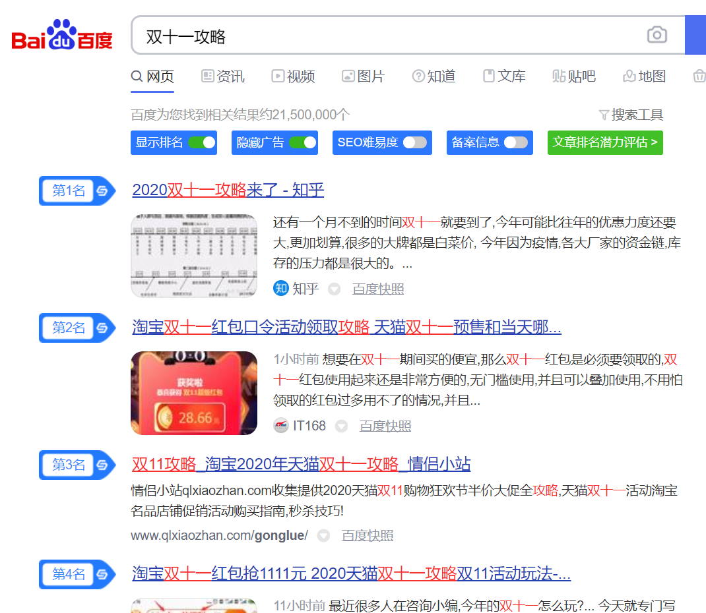The height and width of the screenshot is (613, 706).
Task: Enable the SEO难易度 switch
Action: 414,142
